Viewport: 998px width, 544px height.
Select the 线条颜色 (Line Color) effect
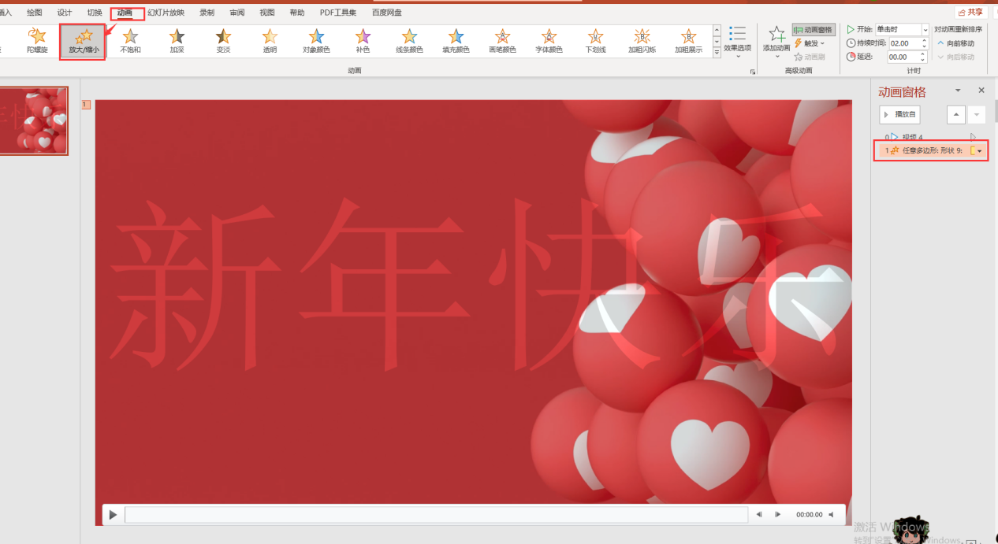coord(409,41)
